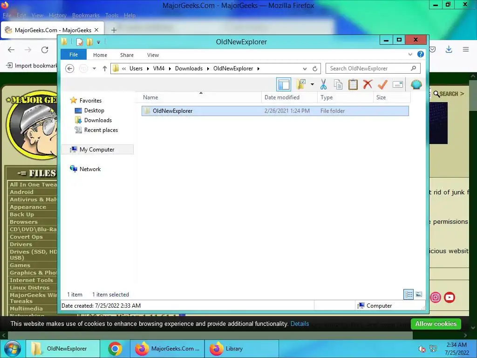Click Users in the breadcrumb path
Image resolution: width=477 pixels, height=358 pixels.
click(x=136, y=69)
